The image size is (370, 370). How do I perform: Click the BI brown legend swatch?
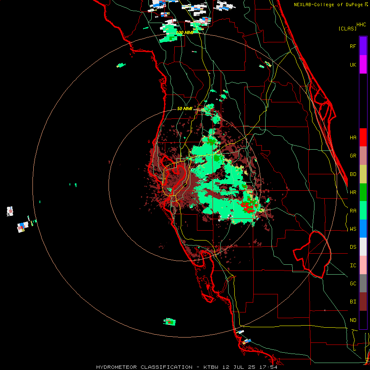(363, 302)
